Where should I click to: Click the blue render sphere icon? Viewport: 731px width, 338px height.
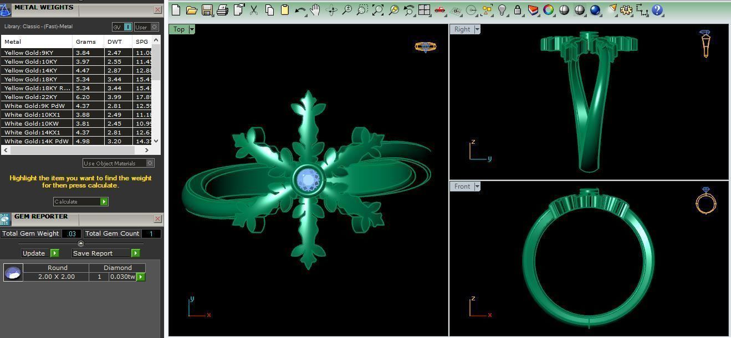point(595,10)
